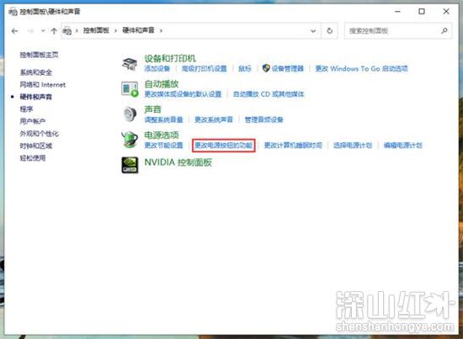
Task: Click 更改节能设置
Action: click(164, 146)
